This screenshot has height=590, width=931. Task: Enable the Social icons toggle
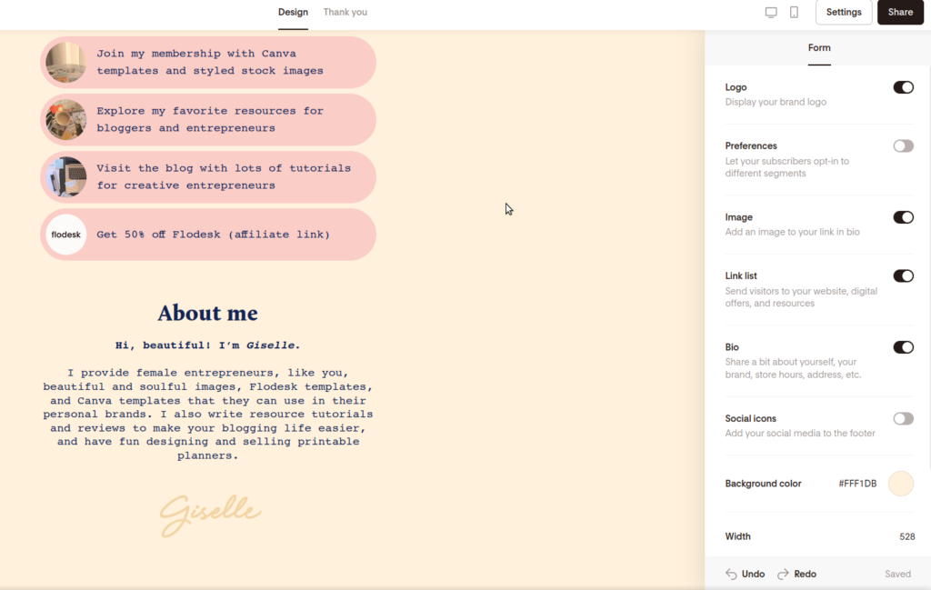pos(903,418)
